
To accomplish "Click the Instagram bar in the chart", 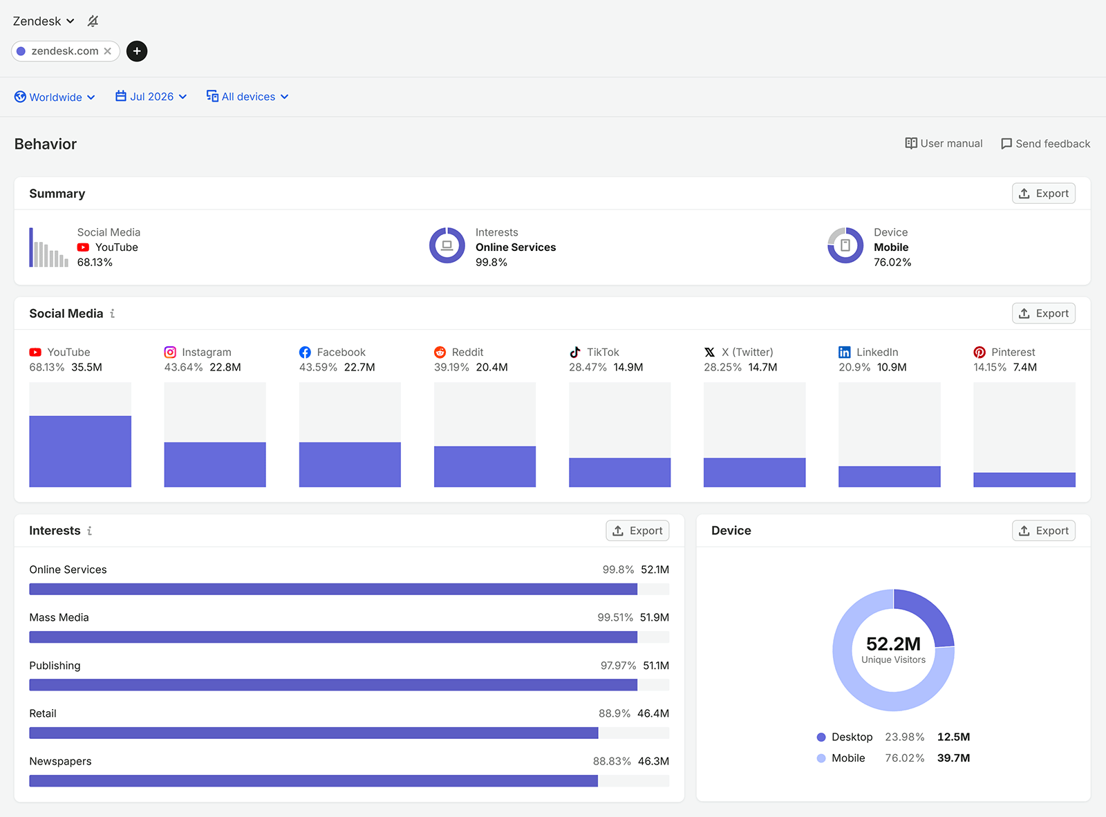I will click(215, 464).
